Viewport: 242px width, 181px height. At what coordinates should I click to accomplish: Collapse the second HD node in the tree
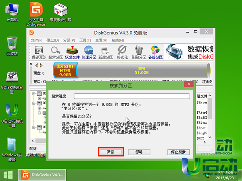tap(33, 103)
